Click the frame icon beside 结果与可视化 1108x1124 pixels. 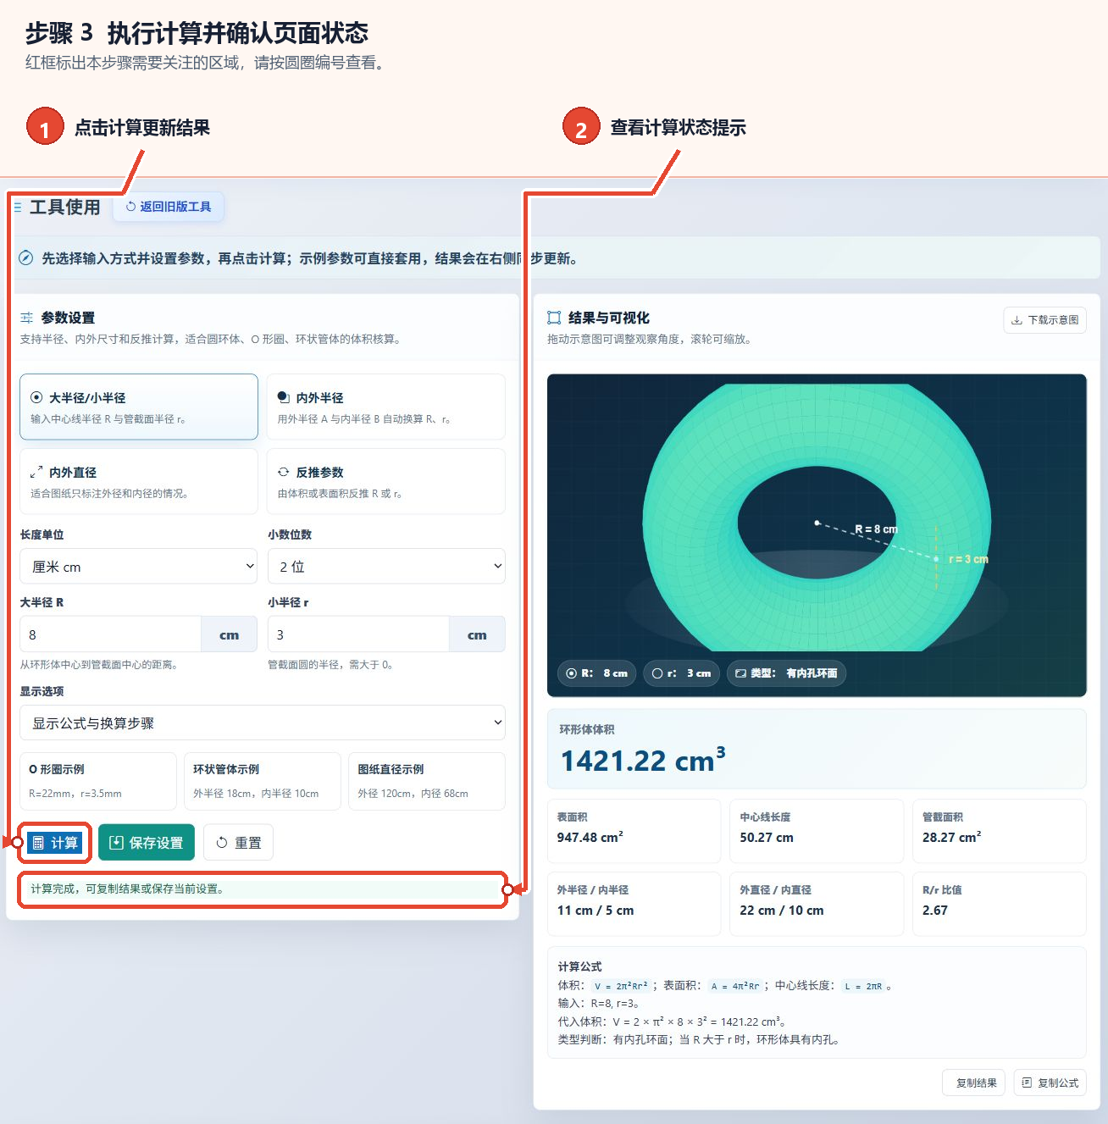click(554, 318)
